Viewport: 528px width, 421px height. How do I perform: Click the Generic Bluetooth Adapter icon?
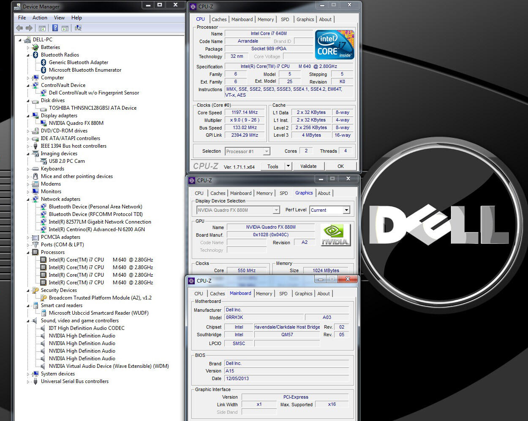pyautogui.click(x=44, y=62)
